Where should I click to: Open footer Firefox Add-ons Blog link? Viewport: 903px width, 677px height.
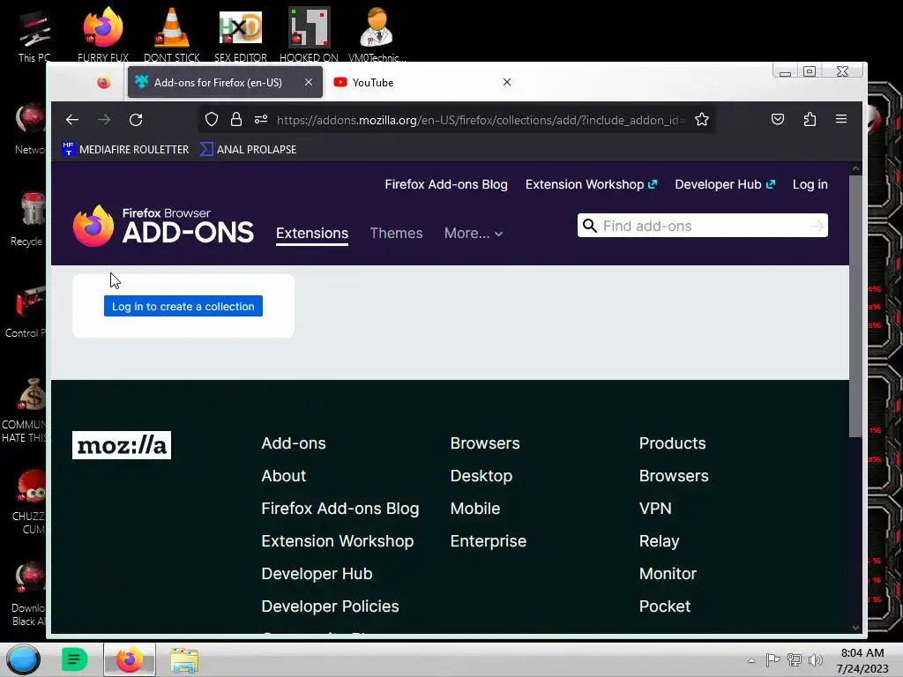[x=340, y=509]
